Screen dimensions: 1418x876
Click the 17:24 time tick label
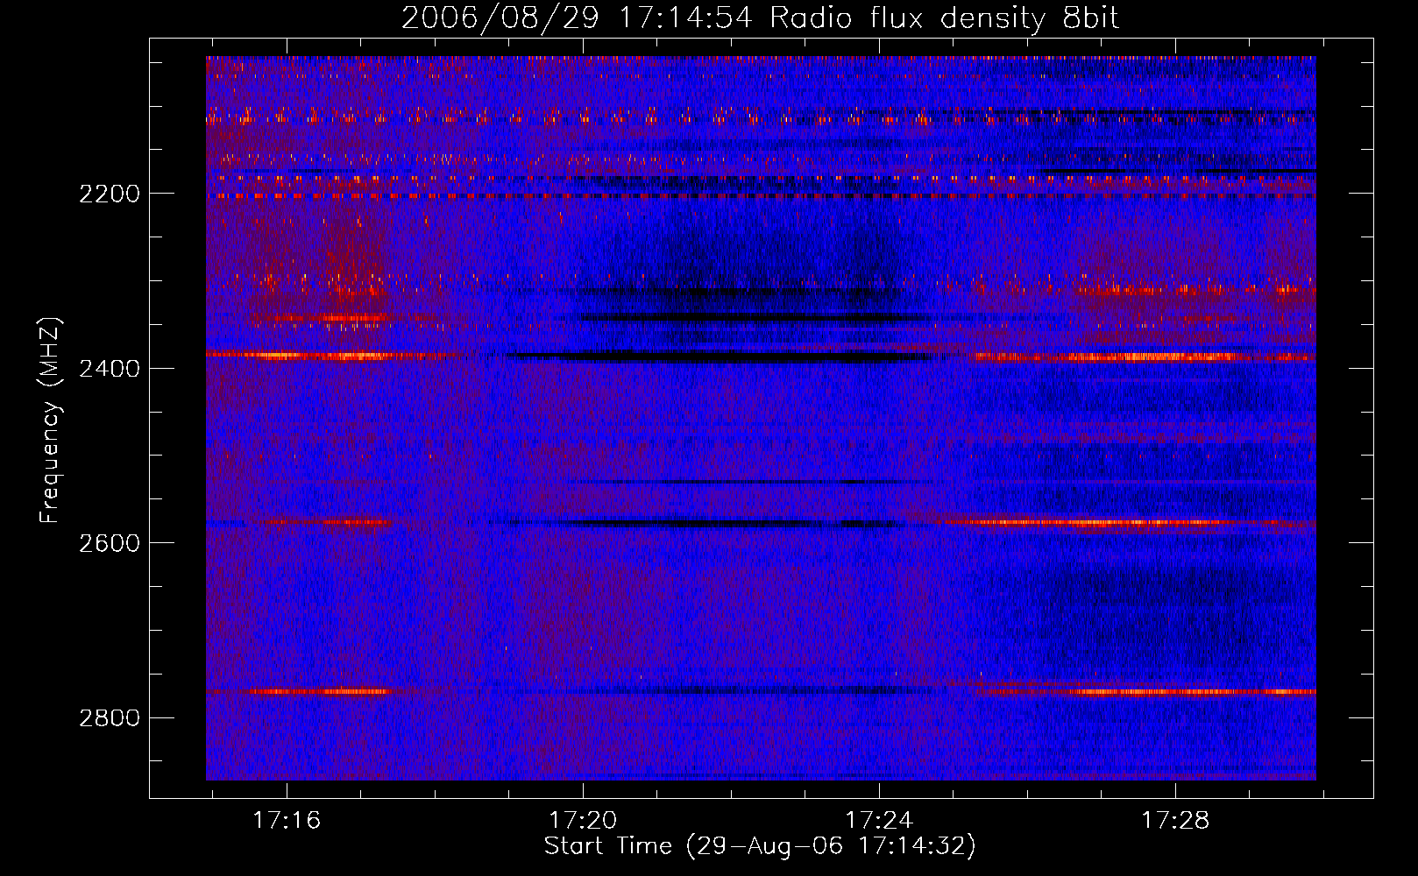[879, 820]
